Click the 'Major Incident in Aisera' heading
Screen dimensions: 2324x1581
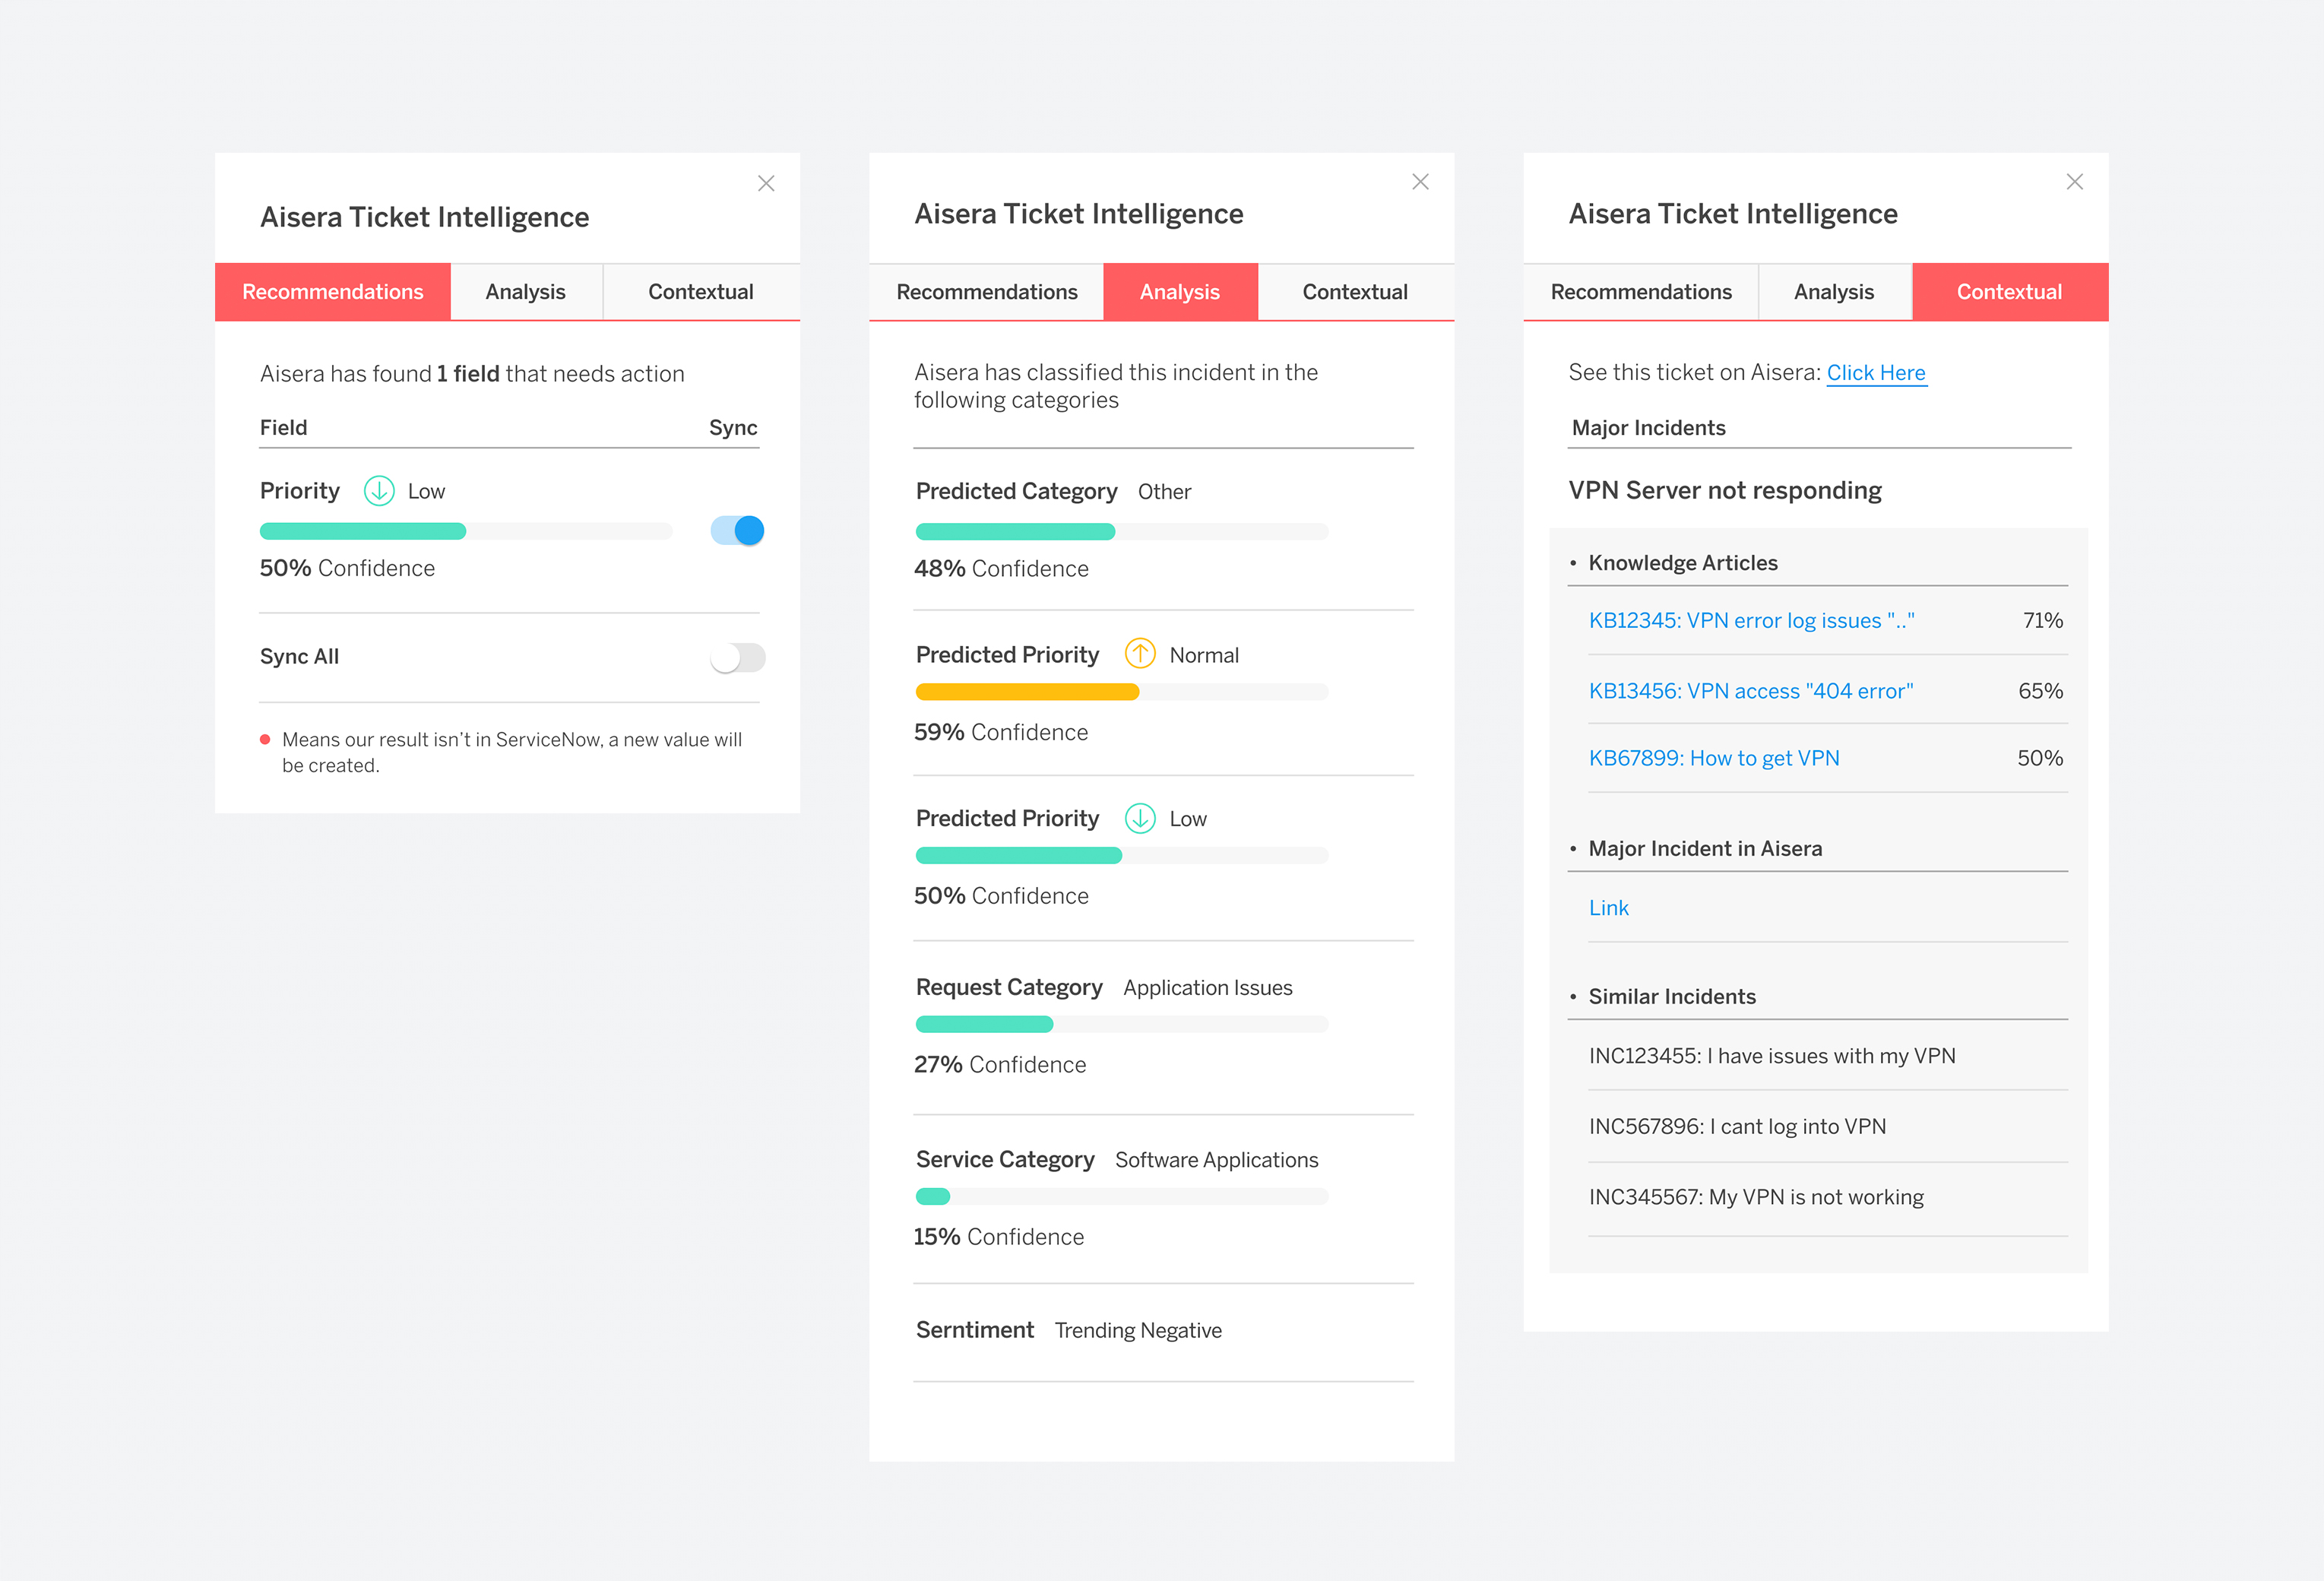coord(1705,849)
